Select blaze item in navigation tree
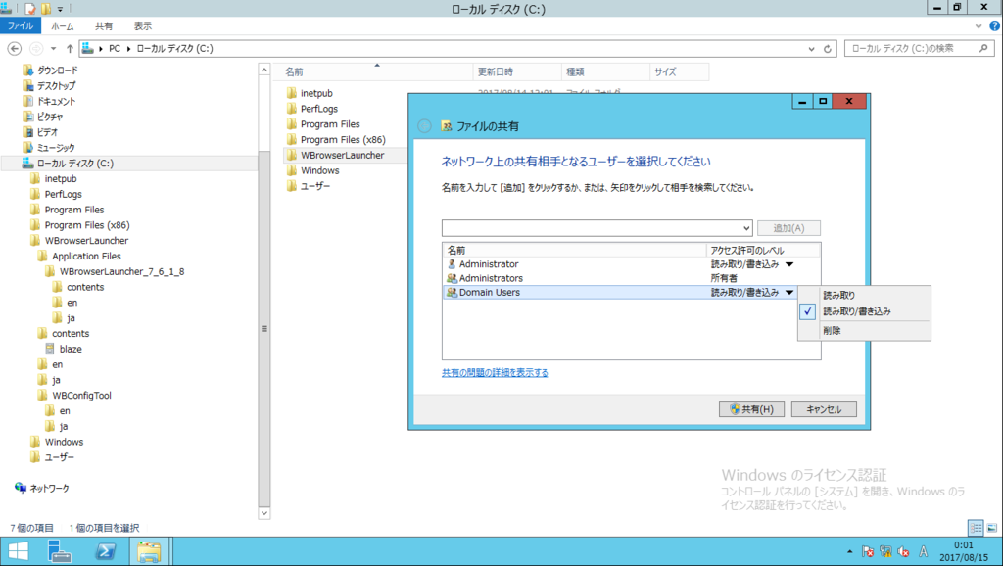This screenshot has height=566, width=1003. click(x=71, y=350)
